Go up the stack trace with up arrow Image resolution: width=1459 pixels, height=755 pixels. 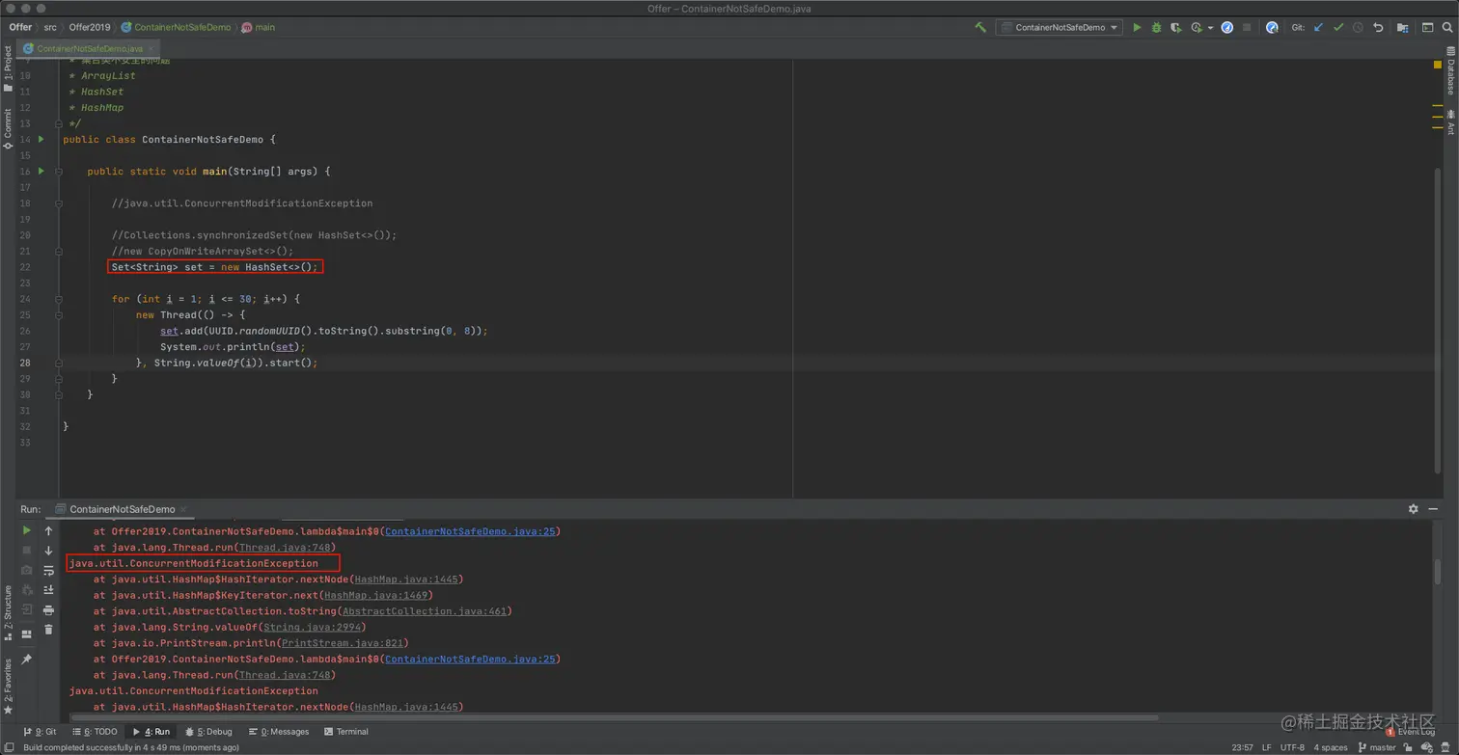point(48,530)
